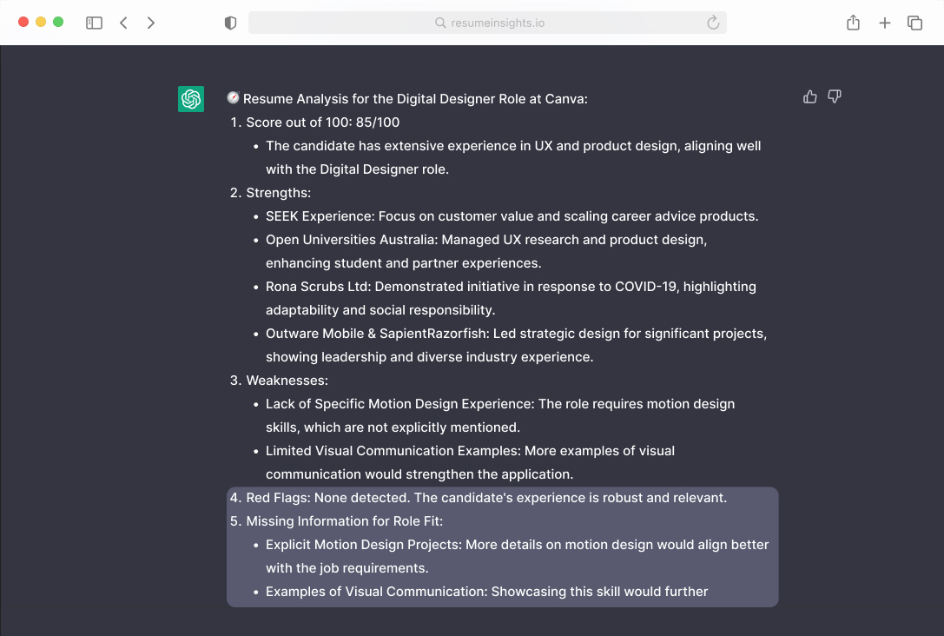This screenshot has width=944, height=636.
Task: Go forward to the next page
Action: coord(151,23)
